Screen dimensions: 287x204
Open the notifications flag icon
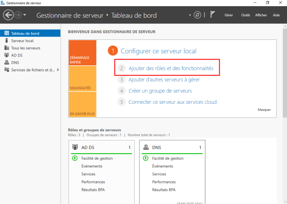(x=213, y=15)
